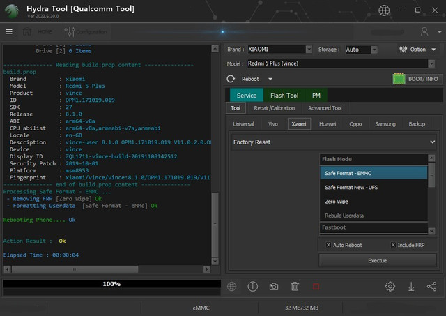Screen dimensions: 446x316
Task: Open the settings gear icon
Action: tap(390, 287)
